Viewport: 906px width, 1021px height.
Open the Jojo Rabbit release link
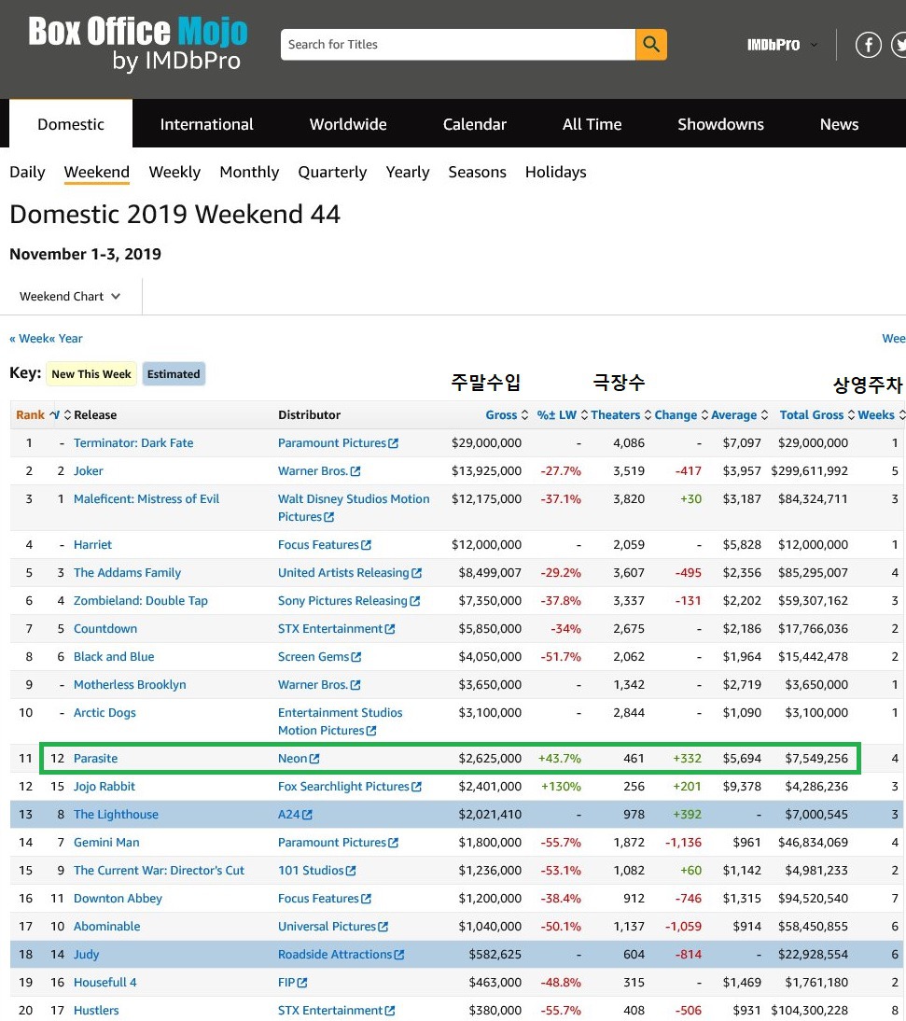click(x=105, y=787)
